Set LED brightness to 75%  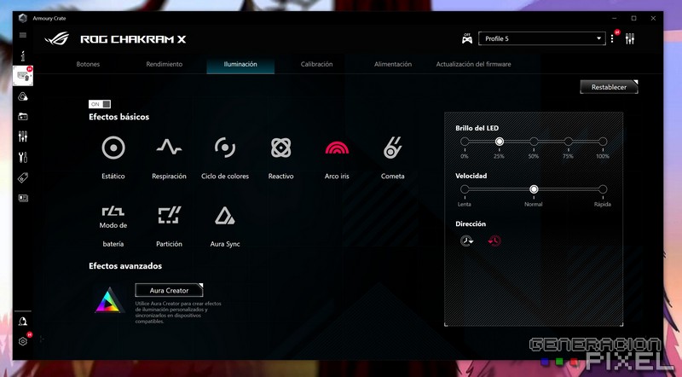tap(568, 142)
